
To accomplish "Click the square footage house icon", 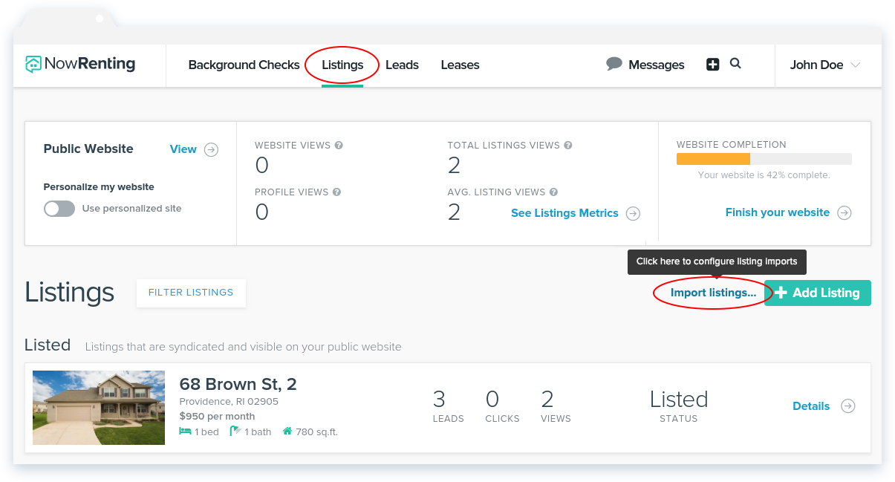I will point(287,431).
